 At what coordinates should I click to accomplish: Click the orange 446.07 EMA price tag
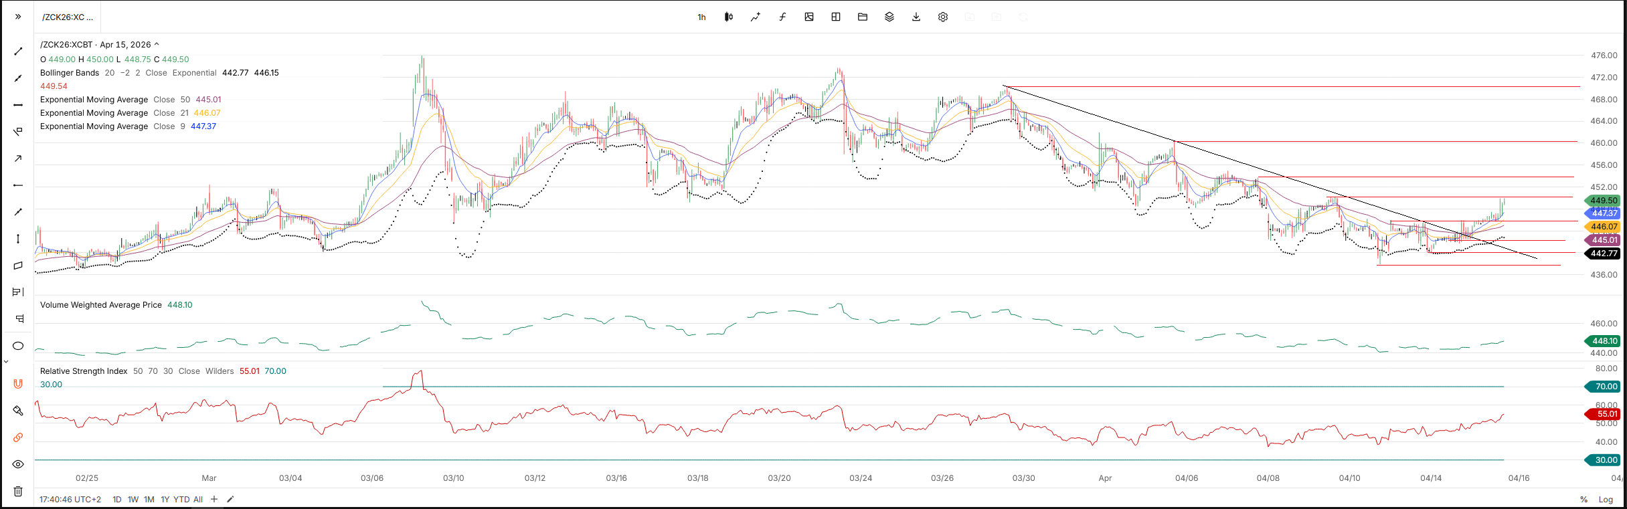pyautogui.click(x=1602, y=227)
